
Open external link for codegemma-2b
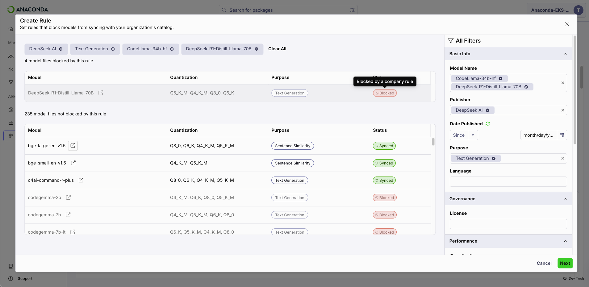tap(68, 198)
